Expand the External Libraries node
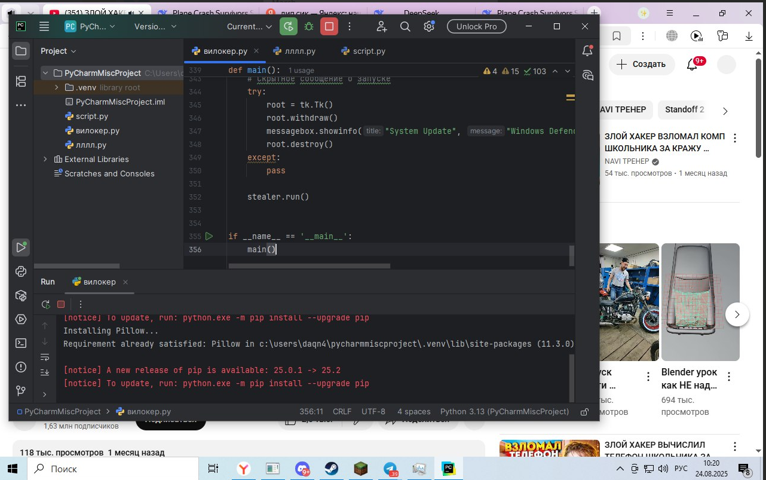766x480 pixels. [45, 159]
